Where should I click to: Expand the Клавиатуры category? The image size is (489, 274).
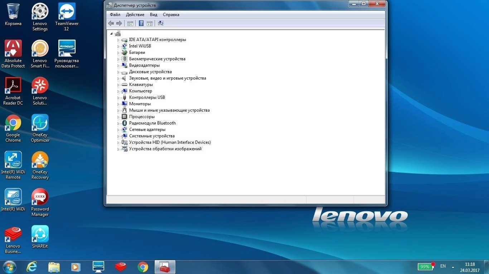pyautogui.click(x=118, y=85)
